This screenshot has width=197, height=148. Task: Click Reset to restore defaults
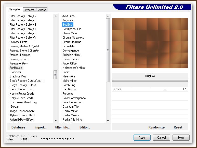point(178,127)
